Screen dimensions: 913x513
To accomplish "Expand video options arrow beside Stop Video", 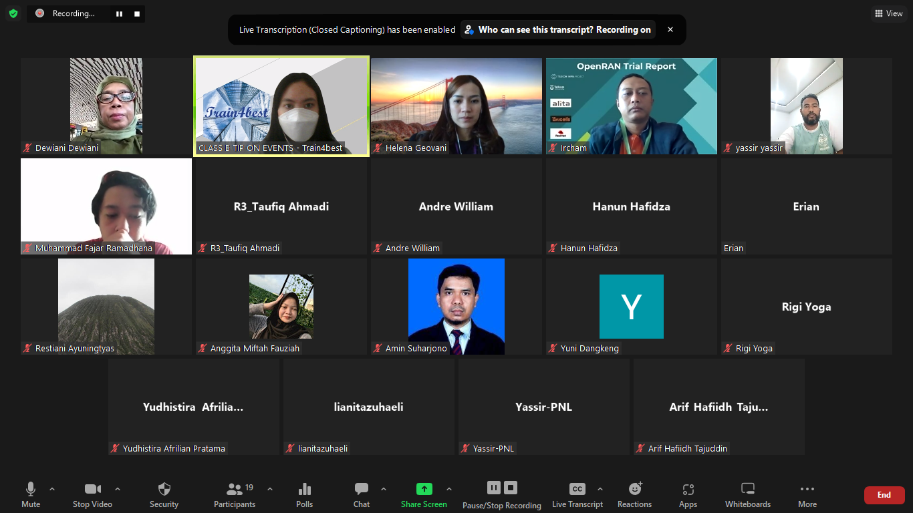I will 118,489.
